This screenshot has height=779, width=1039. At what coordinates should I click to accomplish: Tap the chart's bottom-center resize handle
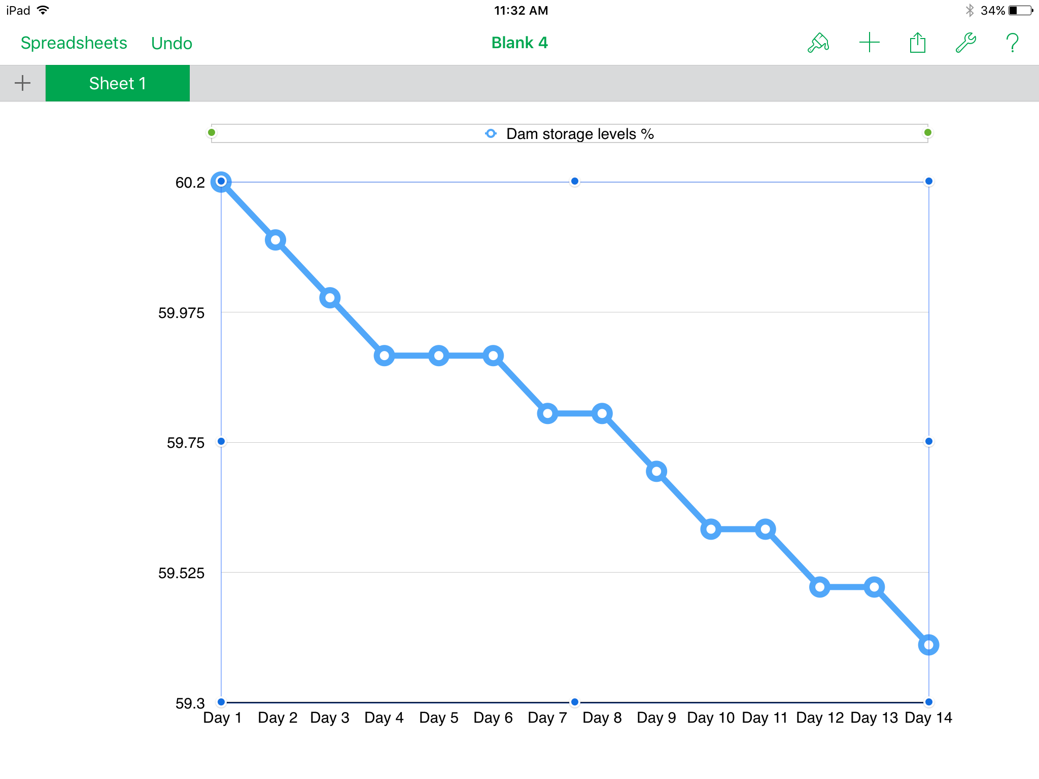575,702
